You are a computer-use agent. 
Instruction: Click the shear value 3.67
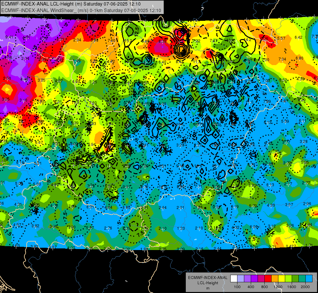[53, 247]
